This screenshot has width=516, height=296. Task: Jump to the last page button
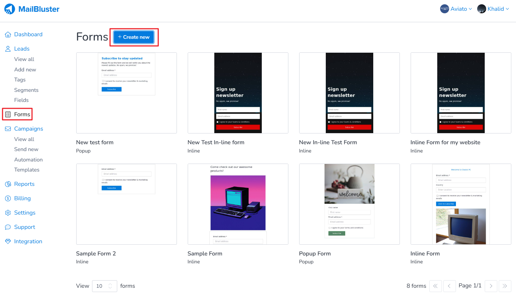click(505, 286)
